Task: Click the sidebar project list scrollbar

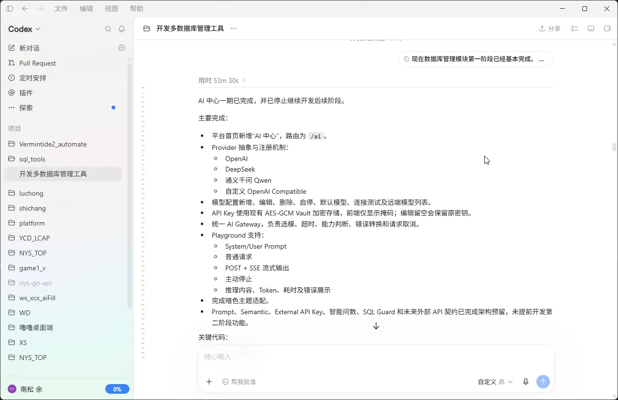Action: pos(129,186)
